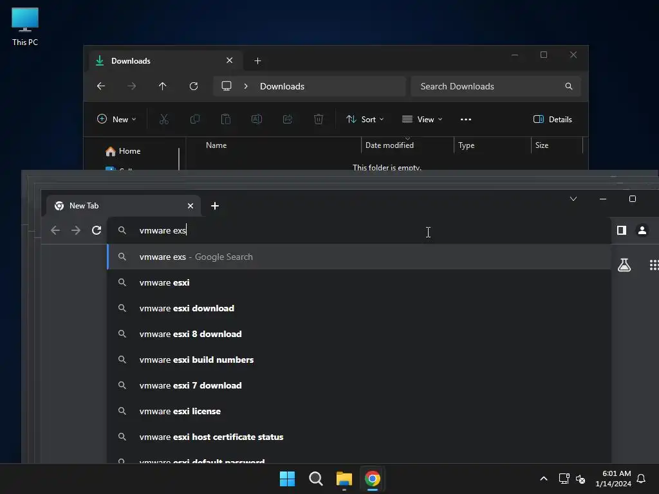Click the magnifier icon in Search Downloads
The height and width of the screenshot is (494, 659).
pyautogui.click(x=569, y=86)
